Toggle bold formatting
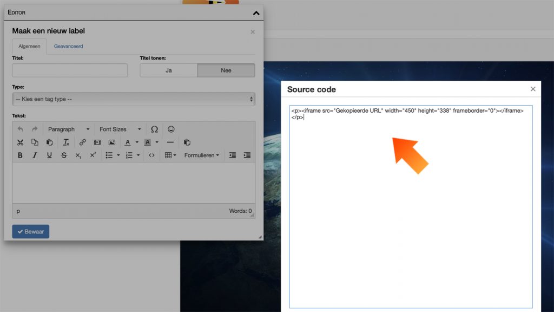554x312 pixels. (x=20, y=155)
